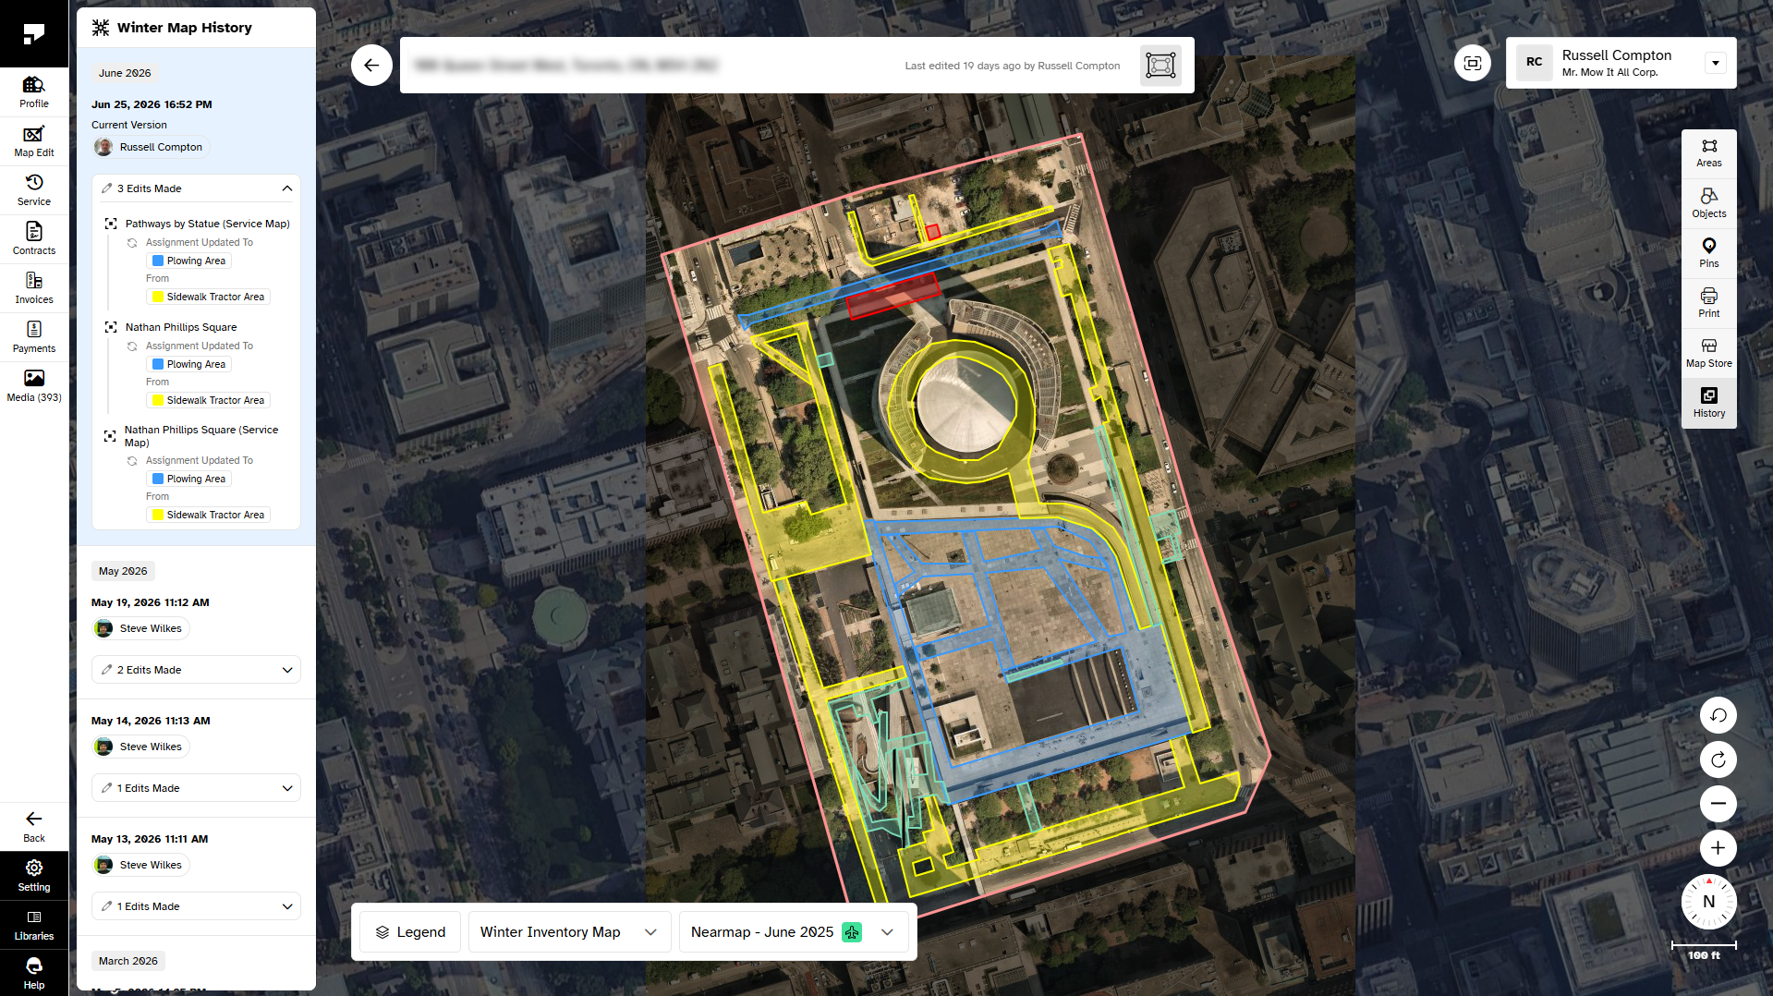The image size is (1773, 996).
Task: Open the Russell Compton account dropdown
Action: click(x=1715, y=63)
